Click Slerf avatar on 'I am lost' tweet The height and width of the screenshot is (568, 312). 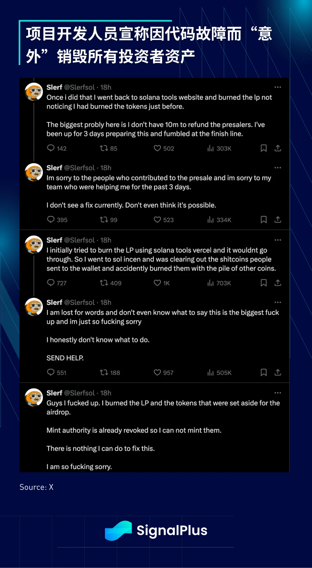(34, 307)
